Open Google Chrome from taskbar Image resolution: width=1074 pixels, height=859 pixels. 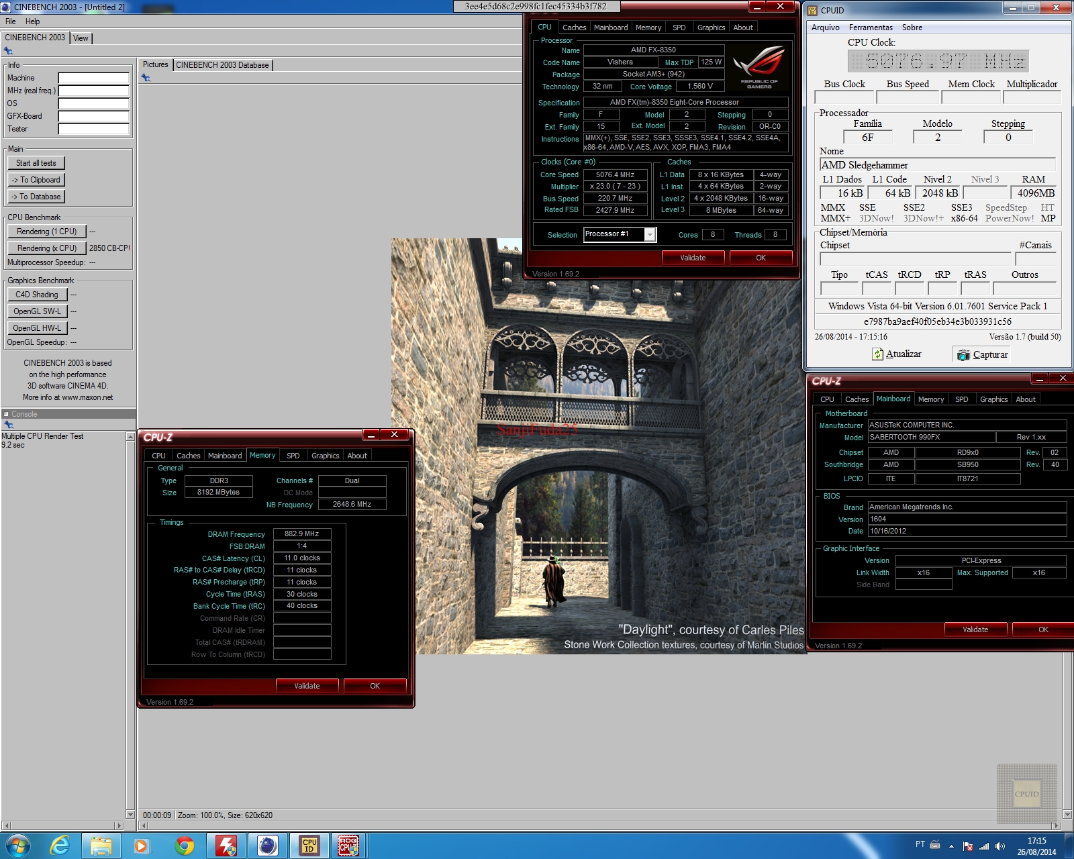pos(184,846)
